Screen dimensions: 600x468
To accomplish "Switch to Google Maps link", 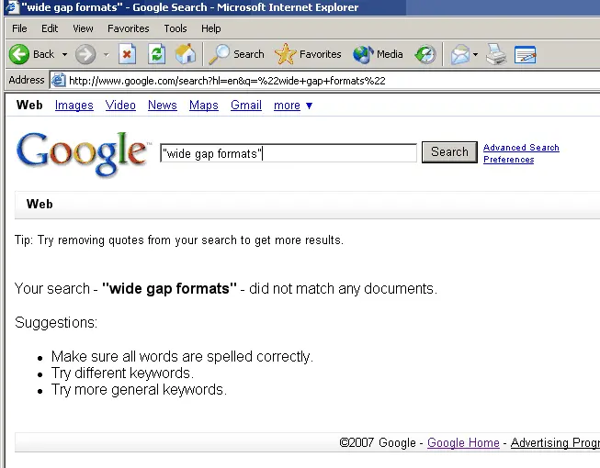I will click(x=204, y=105).
